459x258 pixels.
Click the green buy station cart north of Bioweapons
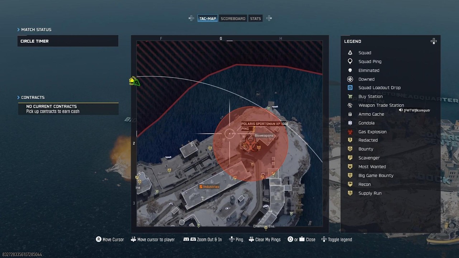click(269, 109)
